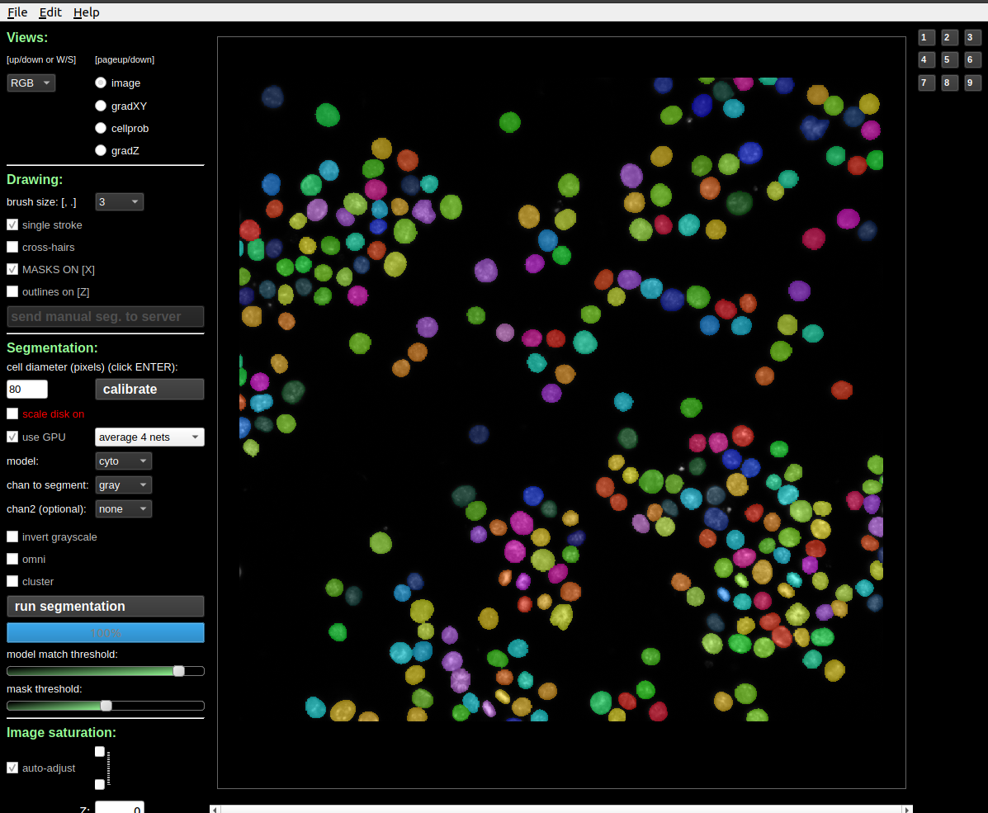Image resolution: width=988 pixels, height=813 pixels.
Task: Click the calibrate button
Action: point(149,389)
